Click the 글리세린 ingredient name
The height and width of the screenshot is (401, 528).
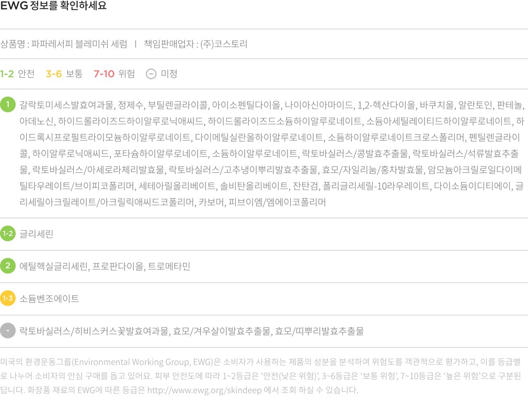pos(37,234)
